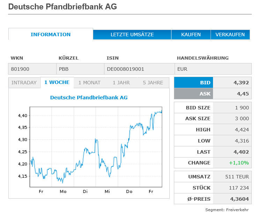
Task: Select the Kürzel value PBB
Action: point(64,69)
